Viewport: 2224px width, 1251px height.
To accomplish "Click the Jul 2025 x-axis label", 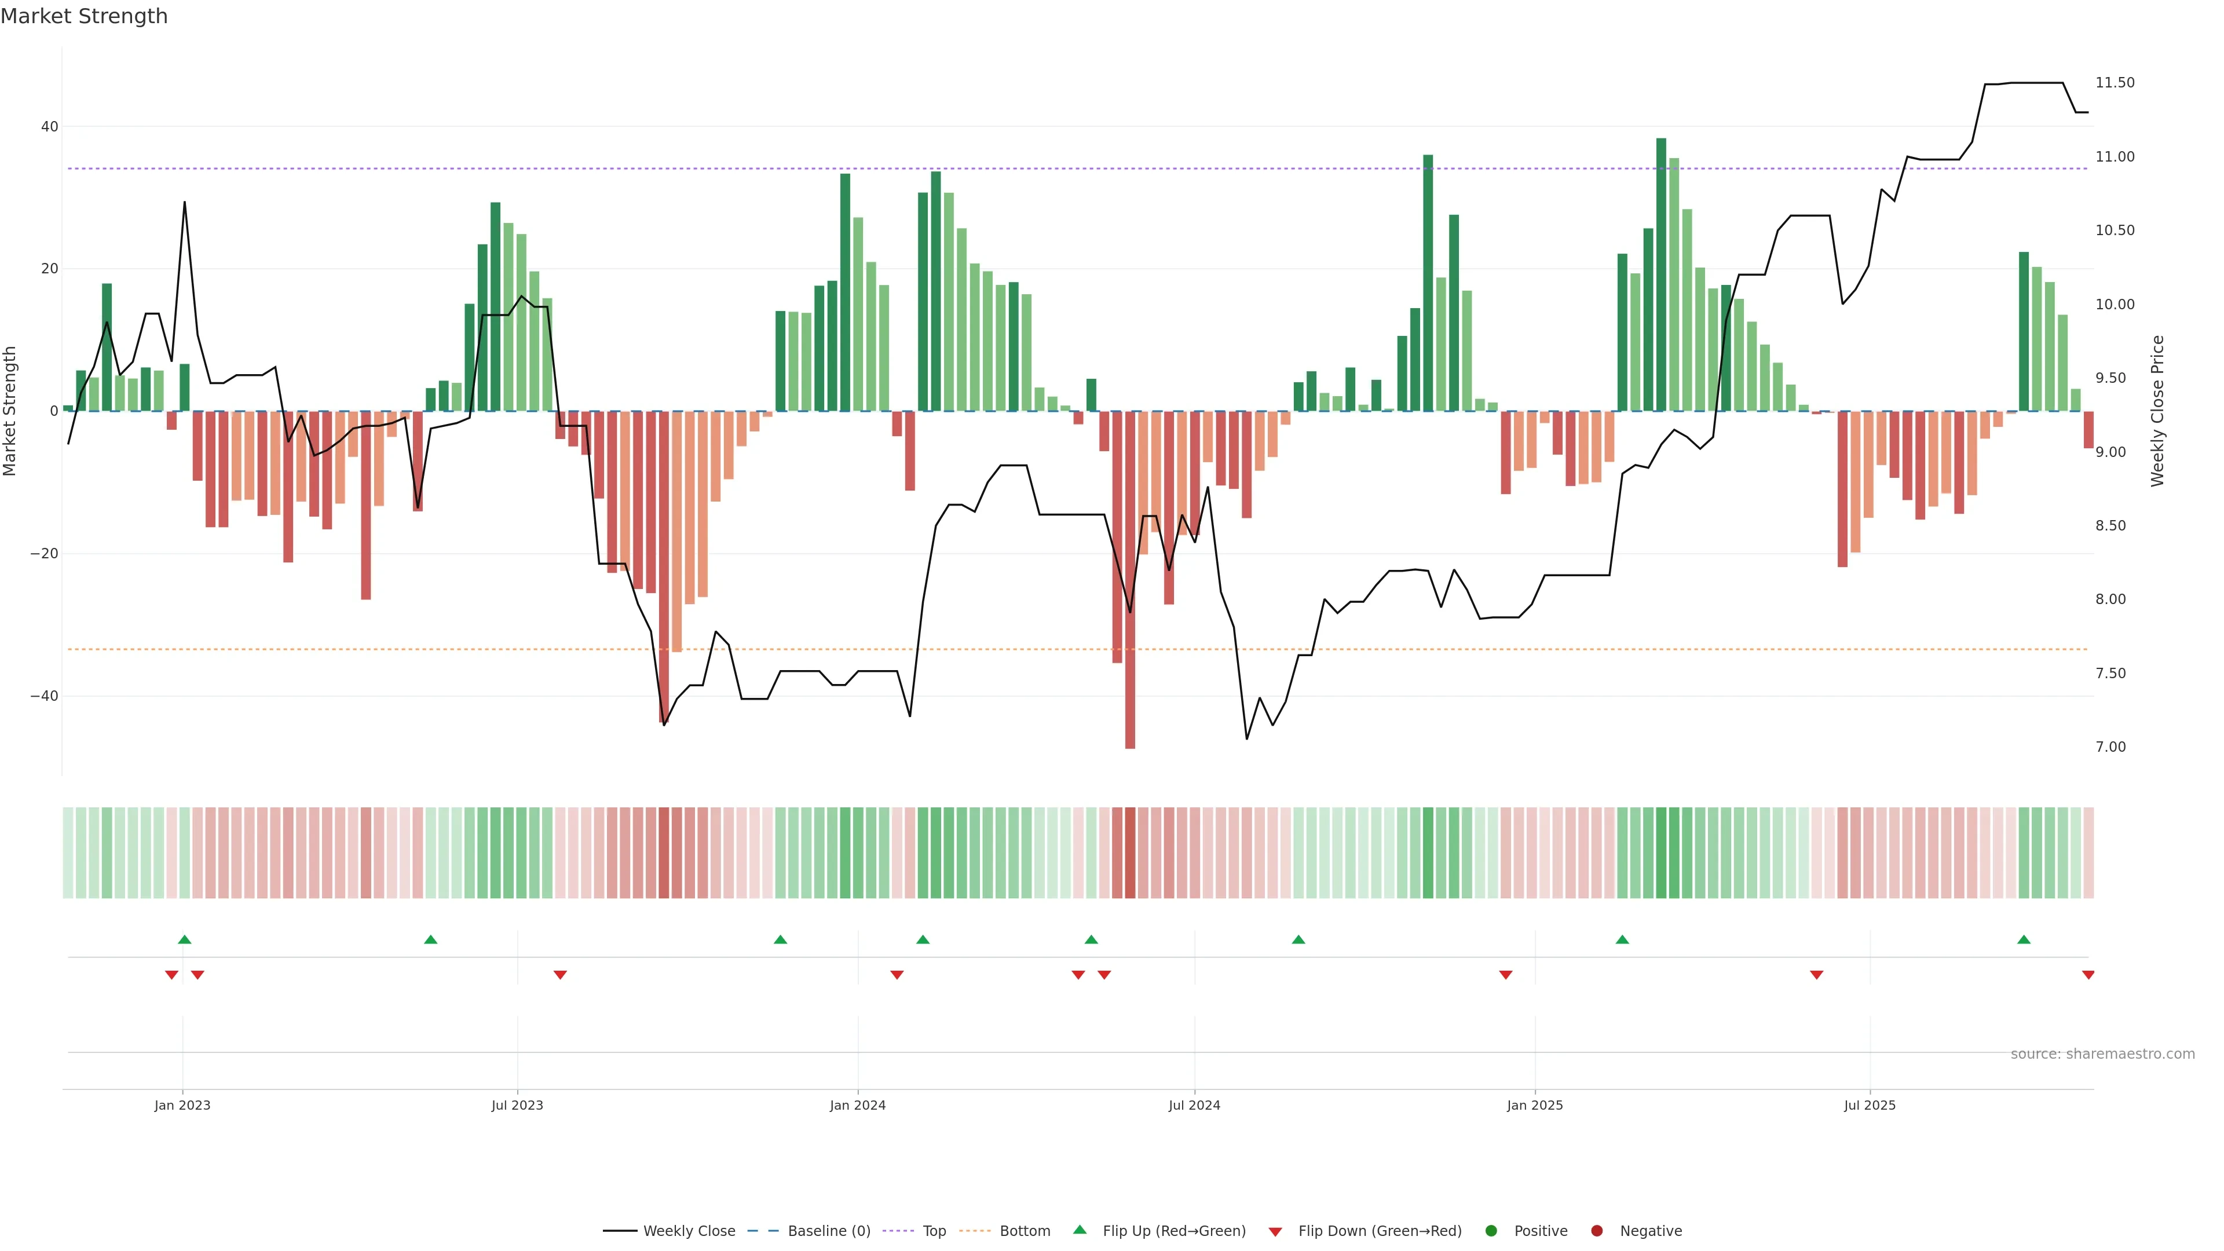I will click(1869, 1105).
